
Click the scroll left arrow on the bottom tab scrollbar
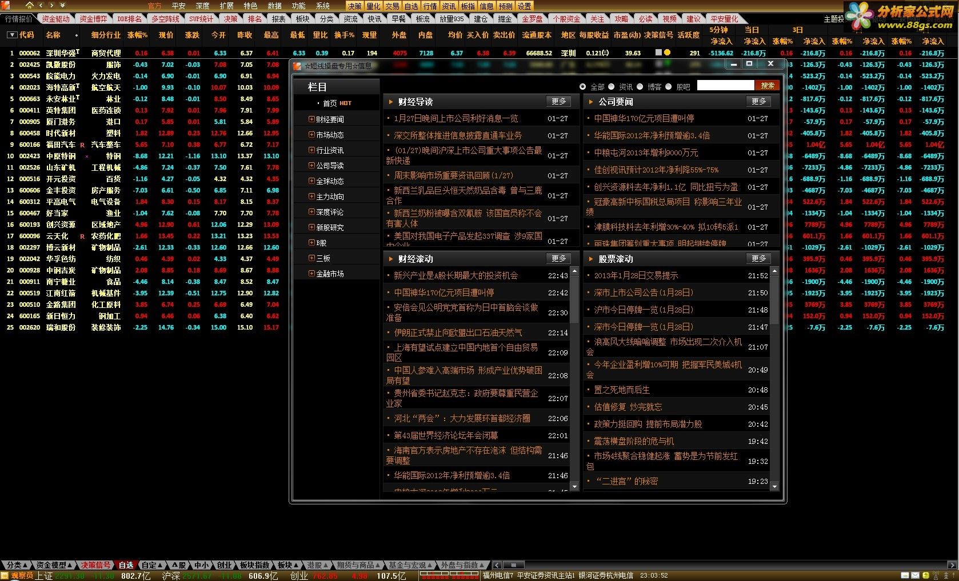(x=497, y=565)
